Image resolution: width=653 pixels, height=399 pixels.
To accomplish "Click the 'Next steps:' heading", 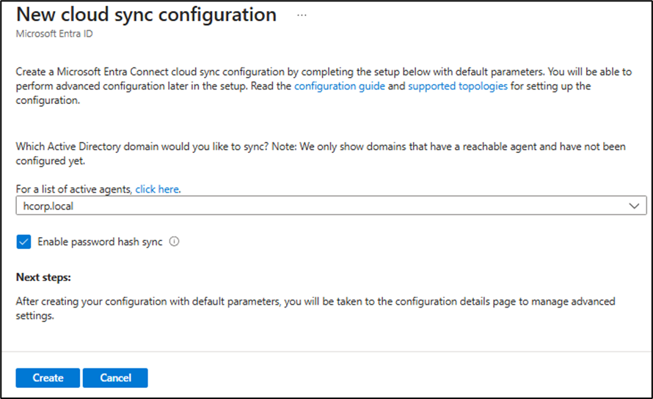I will 48,277.
